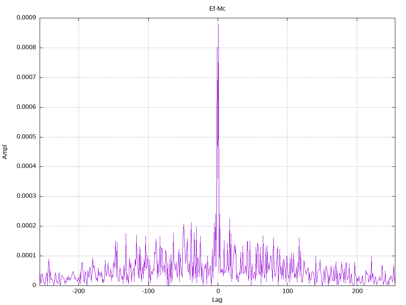Click the x-axis tick label -200
Screen dimensions: 406x305
[x=79, y=291]
